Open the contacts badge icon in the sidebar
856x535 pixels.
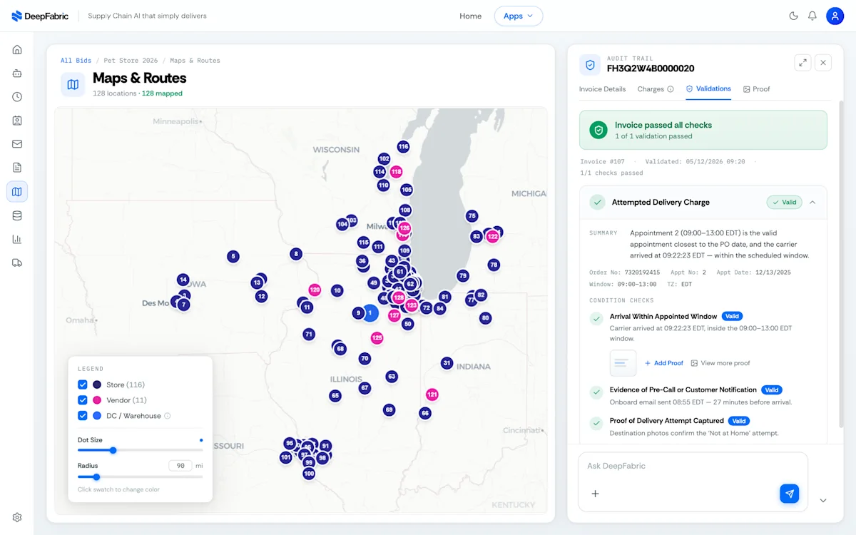pos(17,121)
